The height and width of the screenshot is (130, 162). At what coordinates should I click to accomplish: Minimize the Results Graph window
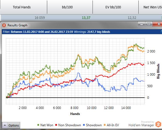[x=142, y=24]
